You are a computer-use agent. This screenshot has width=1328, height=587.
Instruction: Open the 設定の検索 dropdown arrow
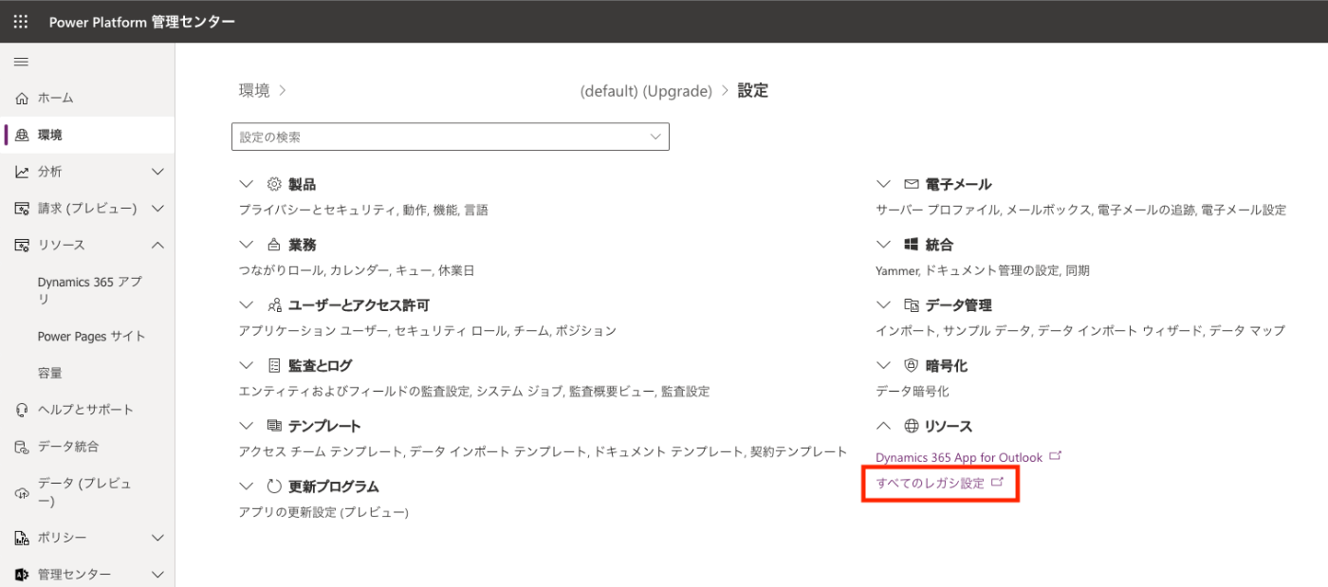(655, 137)
